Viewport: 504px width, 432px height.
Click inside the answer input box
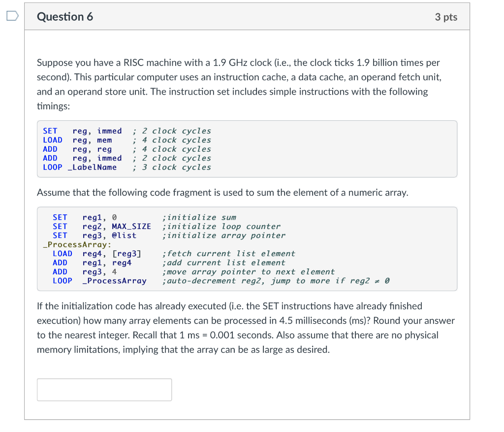[x=104, y=389]
